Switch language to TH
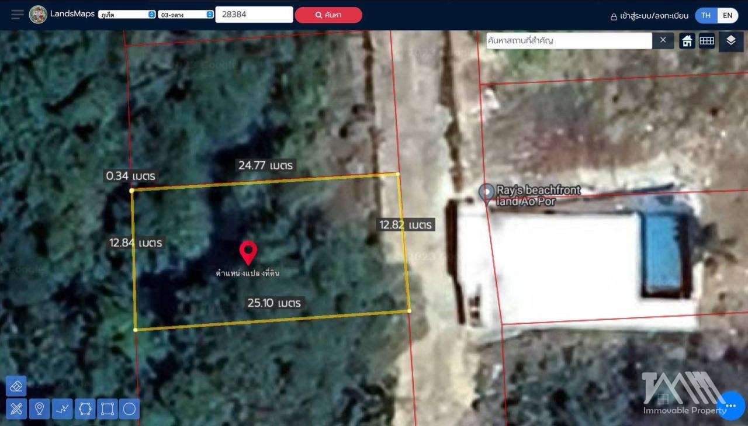Viewport: 748px width, 426px height. pos(706,16)
